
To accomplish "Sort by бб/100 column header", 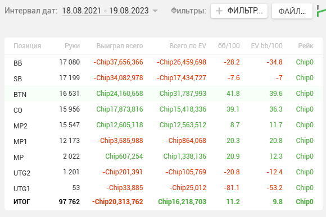I will 229,46.
